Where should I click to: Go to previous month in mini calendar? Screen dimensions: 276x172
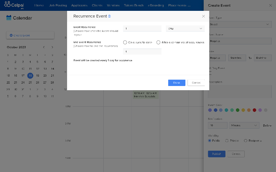tap(44, 47)
